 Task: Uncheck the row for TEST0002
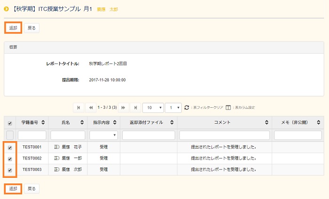(x=10, y=159)
